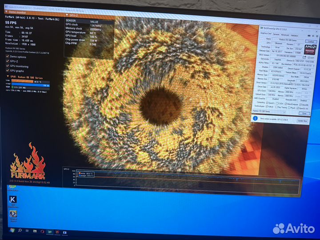Switch to the Validation tab in GPU-Z
The width and height of the screenshot is (320, 240).
[294, 36]
